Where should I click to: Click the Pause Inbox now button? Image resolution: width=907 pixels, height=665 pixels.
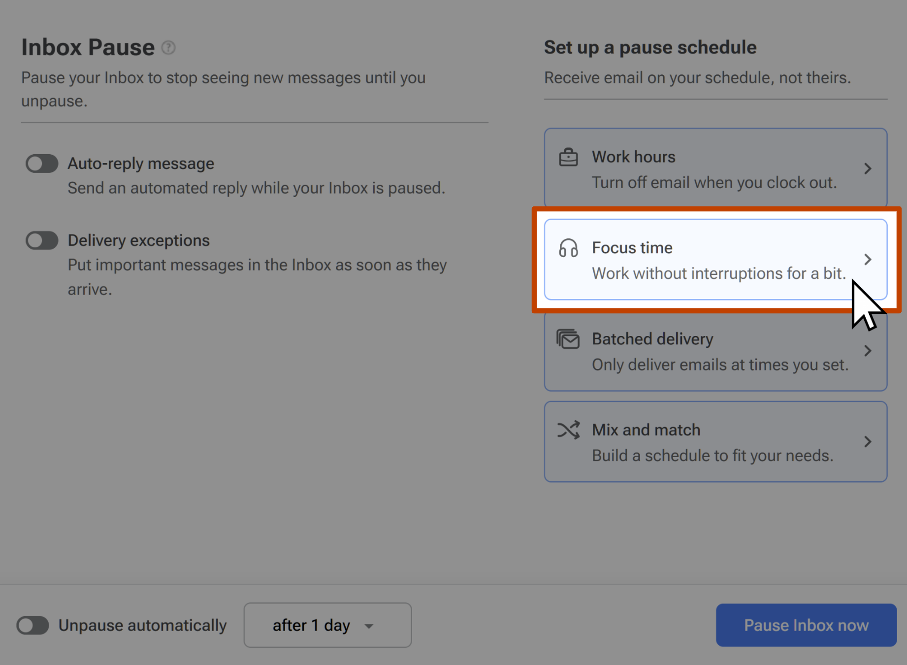click(x=806, y=625)
